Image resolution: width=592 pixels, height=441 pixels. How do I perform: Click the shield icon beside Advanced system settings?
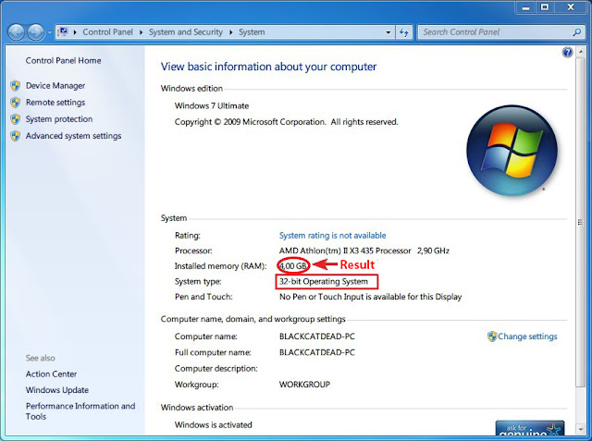pyautogui.click(x=16, y=136)
